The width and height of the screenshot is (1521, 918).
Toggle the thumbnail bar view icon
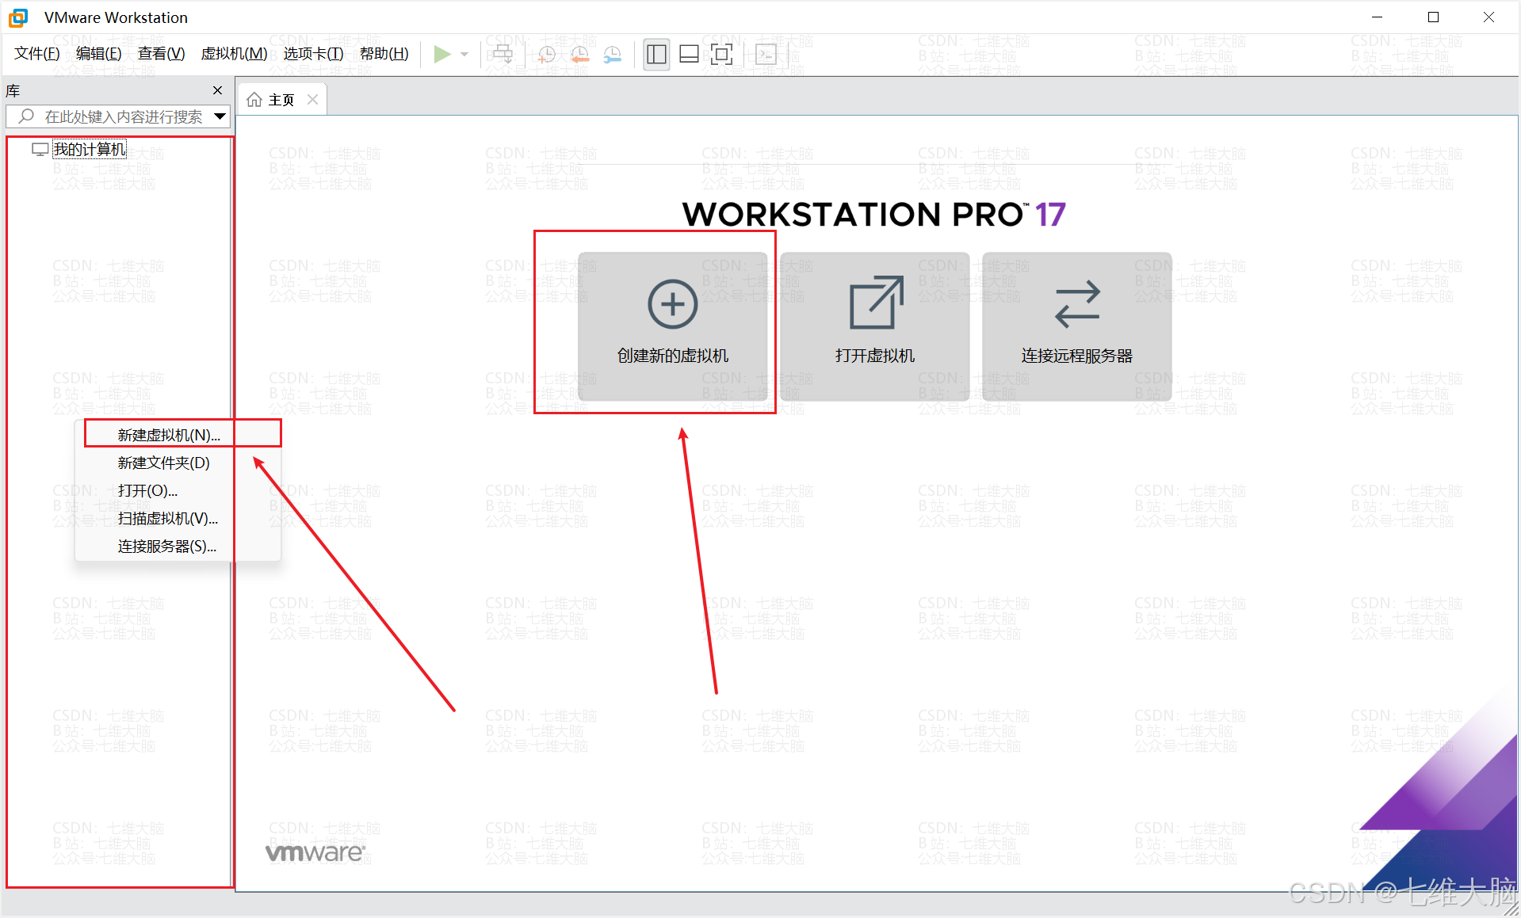(x=689, y=54)
